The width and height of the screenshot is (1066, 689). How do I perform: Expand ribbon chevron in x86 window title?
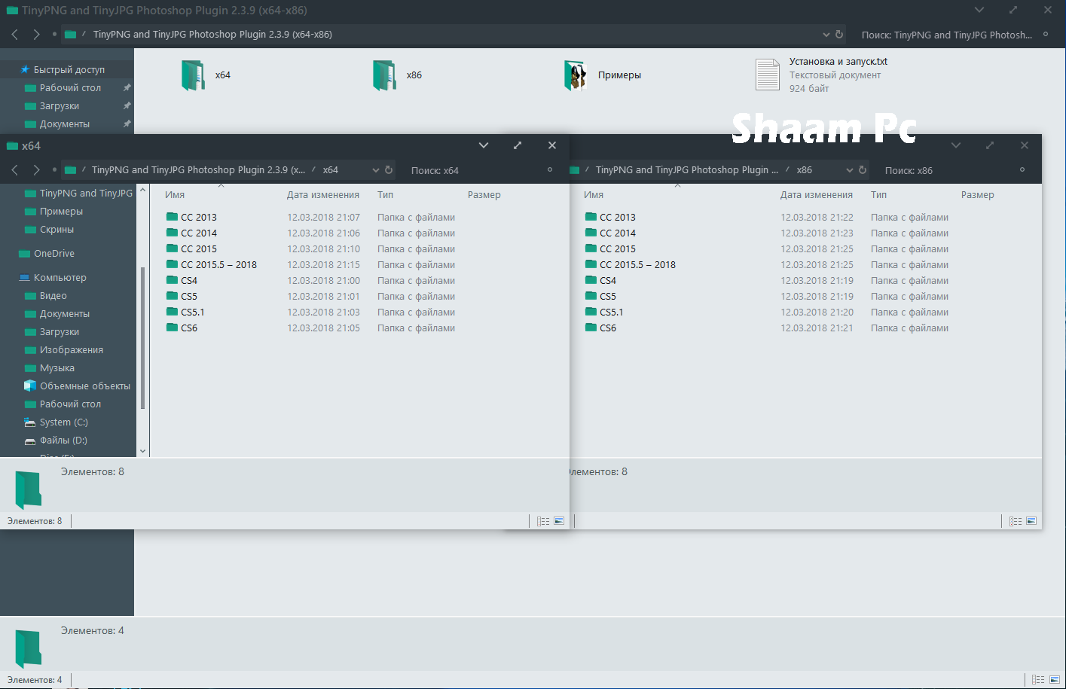[956, 145]
